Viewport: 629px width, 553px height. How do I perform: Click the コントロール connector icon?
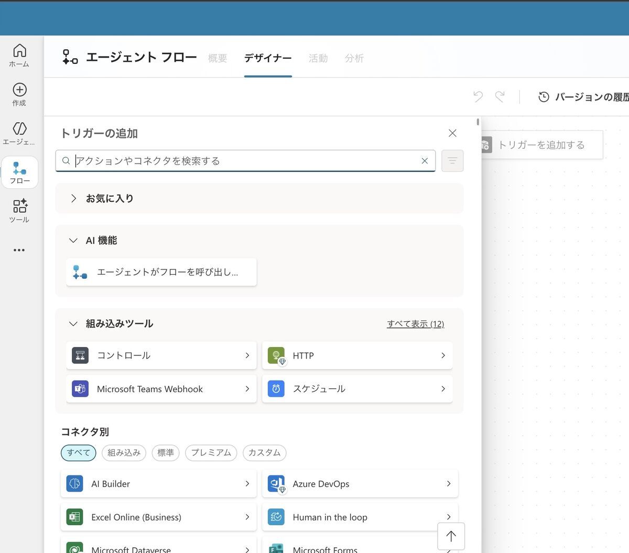80,355
